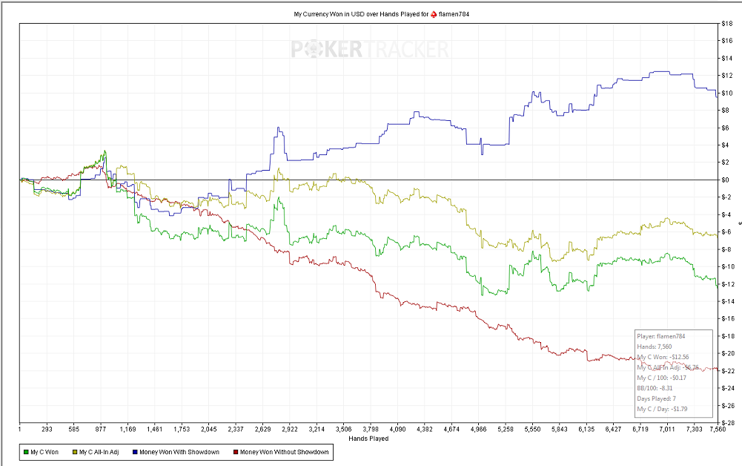Click the Hands Played axis label
The width and height of the screenshot is (742, 466).
pyautogui.click(x=368, y=439)
